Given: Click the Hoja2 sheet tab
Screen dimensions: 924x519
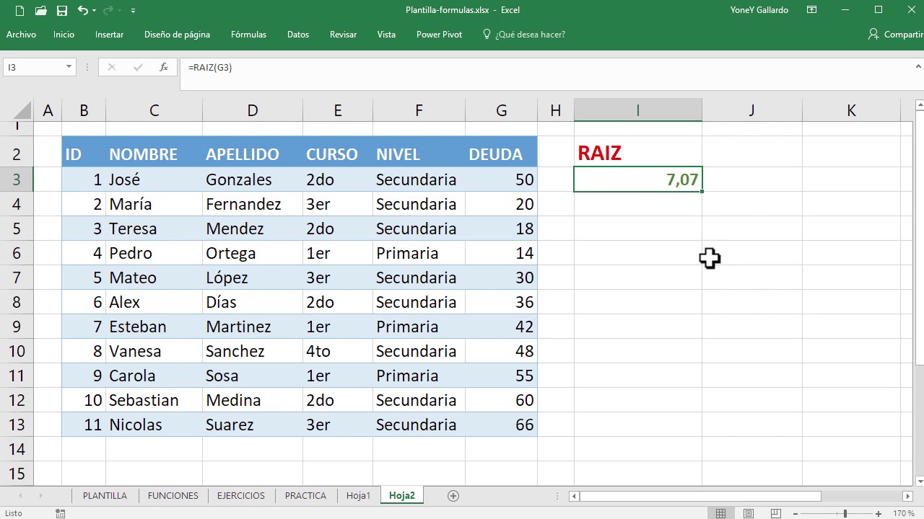Looking at the screenshot, I should click(402, 496).
